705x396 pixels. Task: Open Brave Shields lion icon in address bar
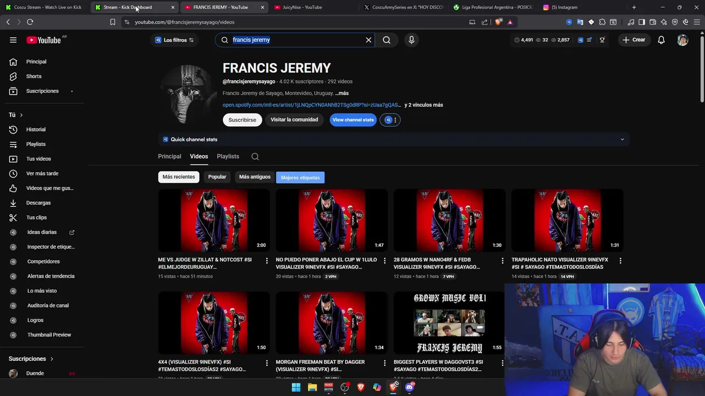[499, 22]
